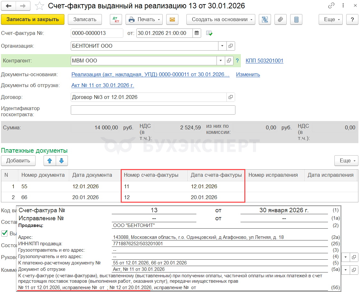This screenshot has height=292, width=360.
Task: Toggle the checkbox below the payment table
Action: (x=4, y=233)
